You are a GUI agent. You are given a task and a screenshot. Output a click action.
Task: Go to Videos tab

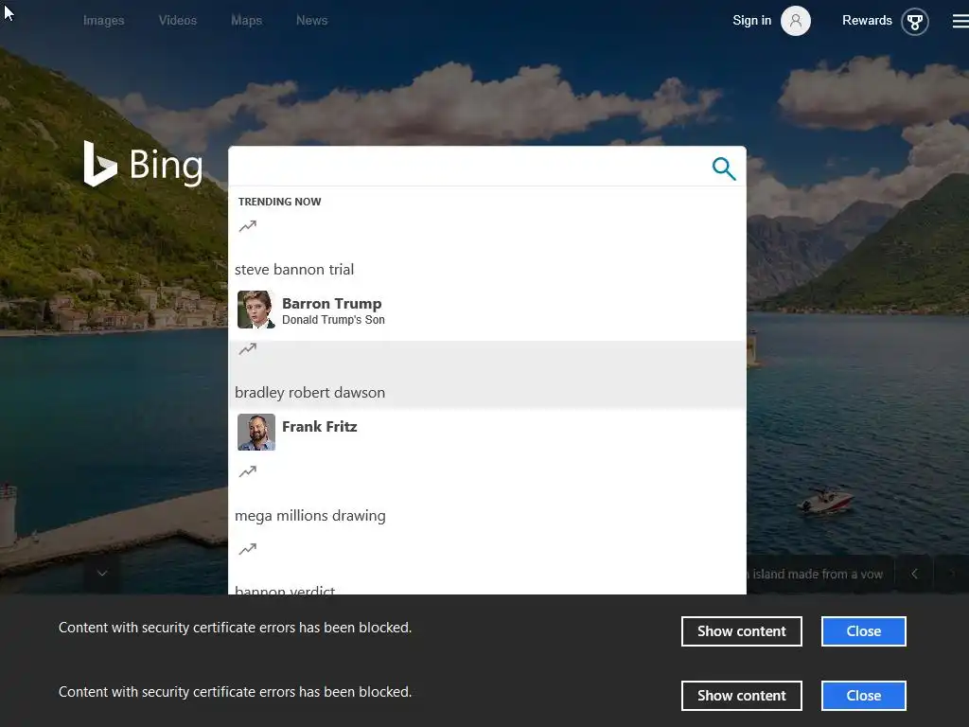point(177,21)
